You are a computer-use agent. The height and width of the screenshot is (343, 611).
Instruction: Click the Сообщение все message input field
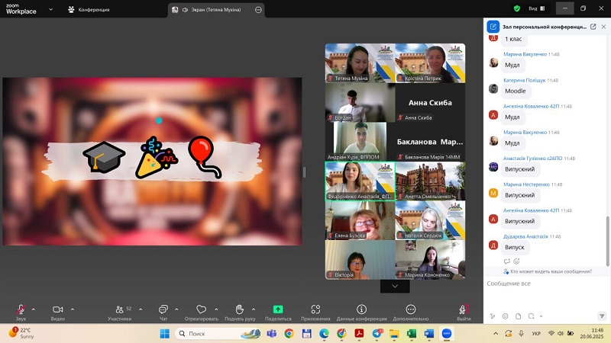(x=545, y=284)
